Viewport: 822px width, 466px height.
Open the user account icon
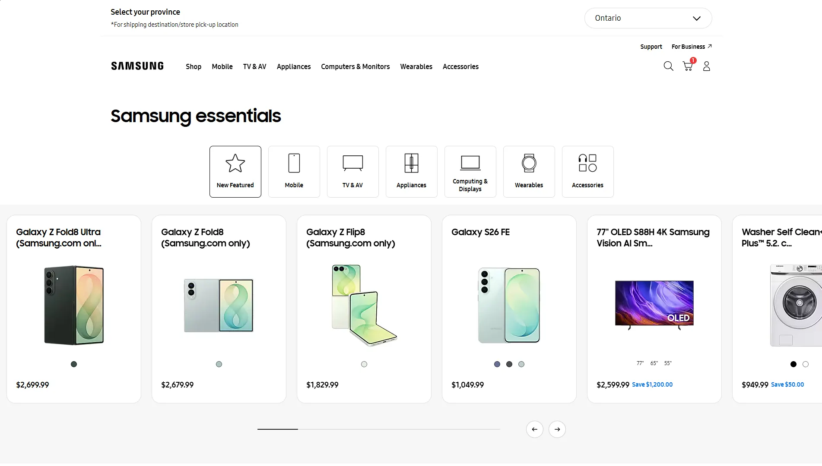coord(707,66)
